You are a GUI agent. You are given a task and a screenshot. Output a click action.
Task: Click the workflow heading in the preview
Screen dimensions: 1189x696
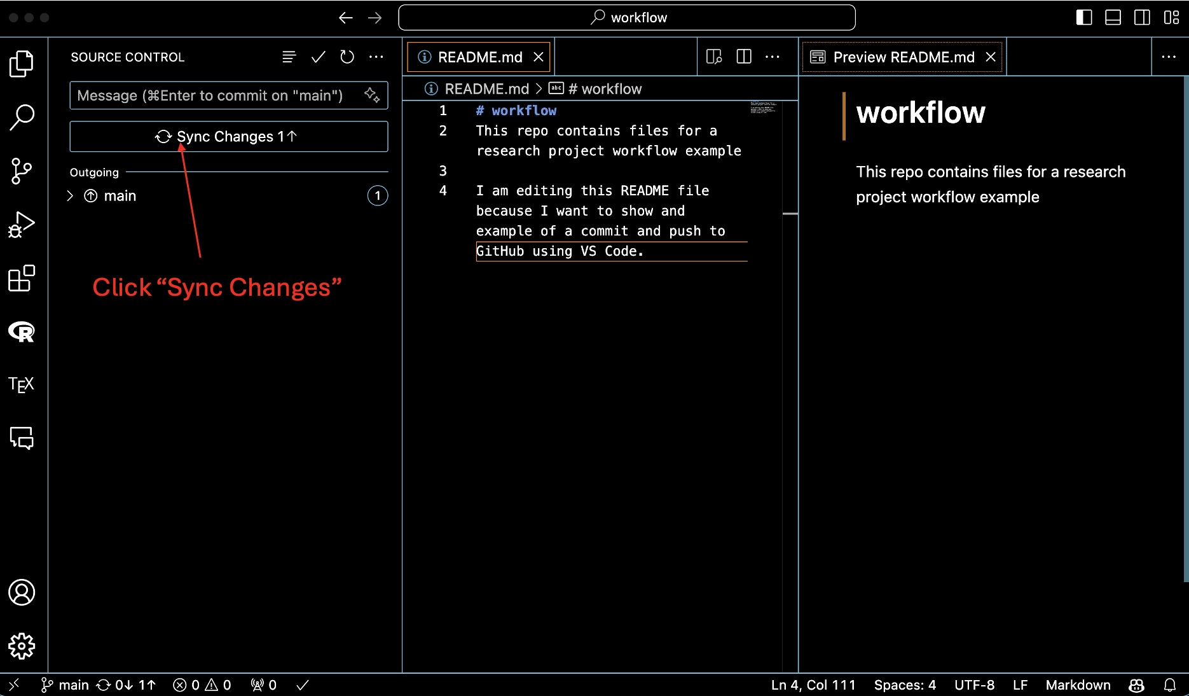(921, 113)
